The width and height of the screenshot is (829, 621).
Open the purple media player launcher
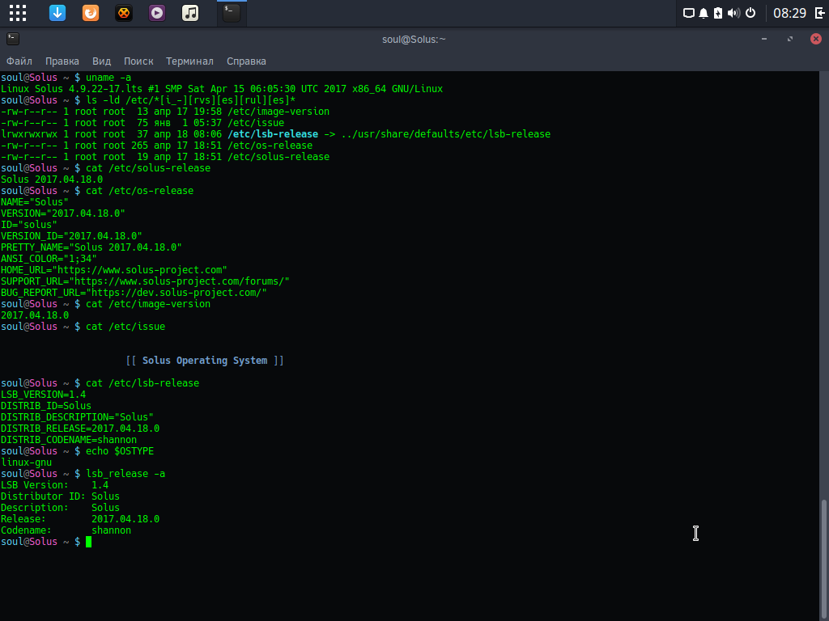click(x=157, y=13)
